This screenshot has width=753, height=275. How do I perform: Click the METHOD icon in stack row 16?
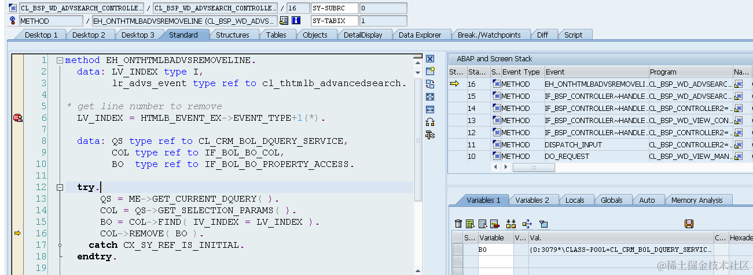pos(496,84)
